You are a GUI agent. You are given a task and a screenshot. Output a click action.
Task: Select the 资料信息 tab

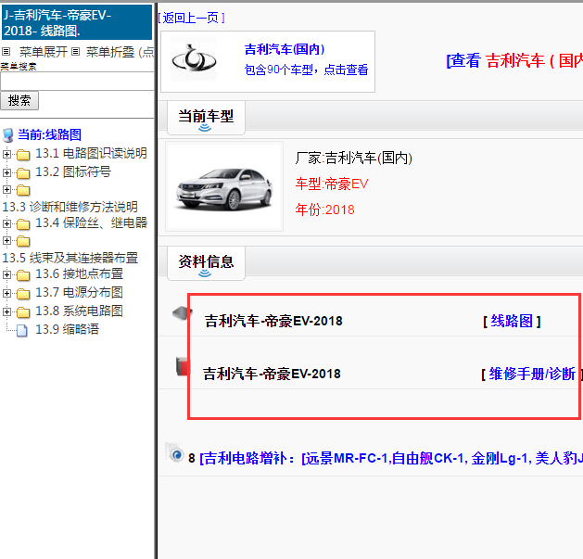point(206,263)
